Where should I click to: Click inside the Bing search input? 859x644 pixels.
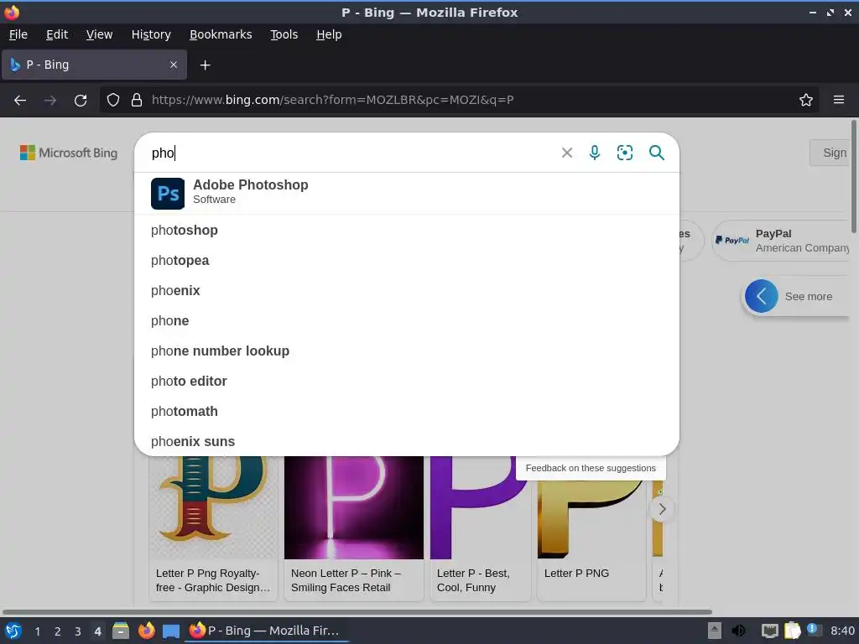coord(351,153)
